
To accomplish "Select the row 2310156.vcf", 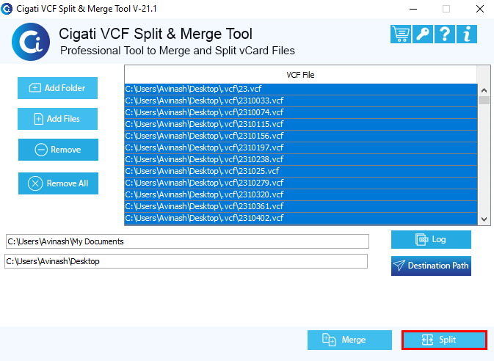I will [301, 136].
